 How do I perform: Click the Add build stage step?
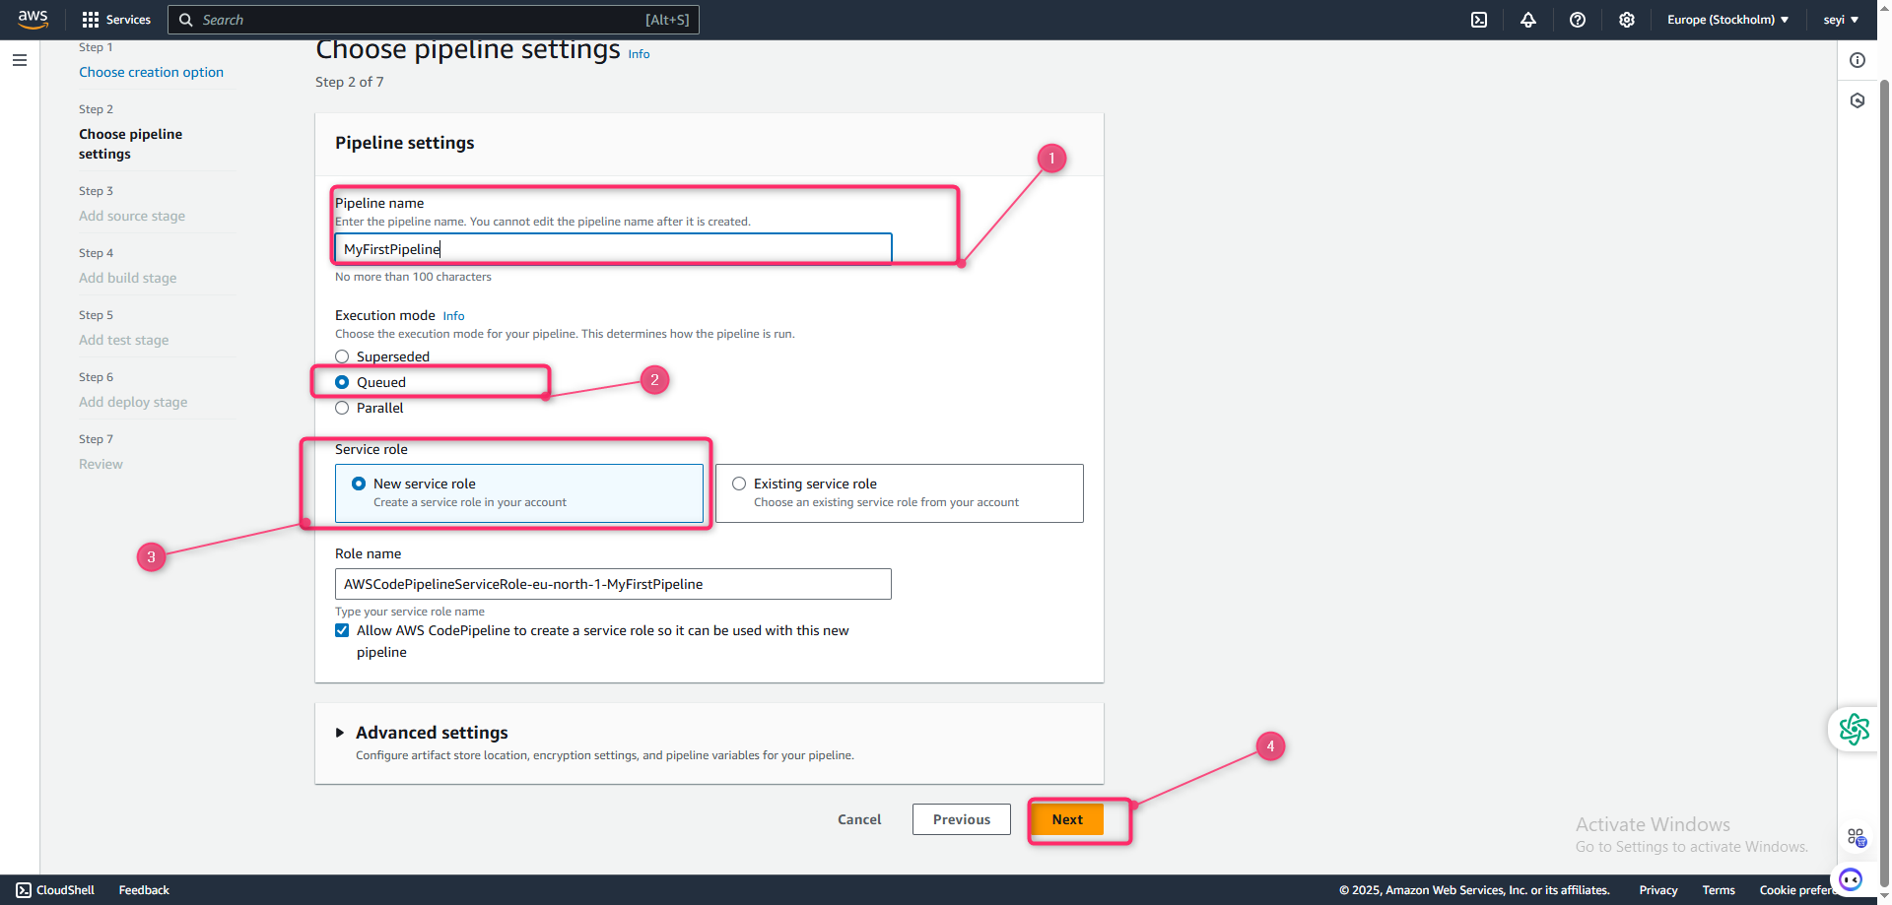point(128,278)
